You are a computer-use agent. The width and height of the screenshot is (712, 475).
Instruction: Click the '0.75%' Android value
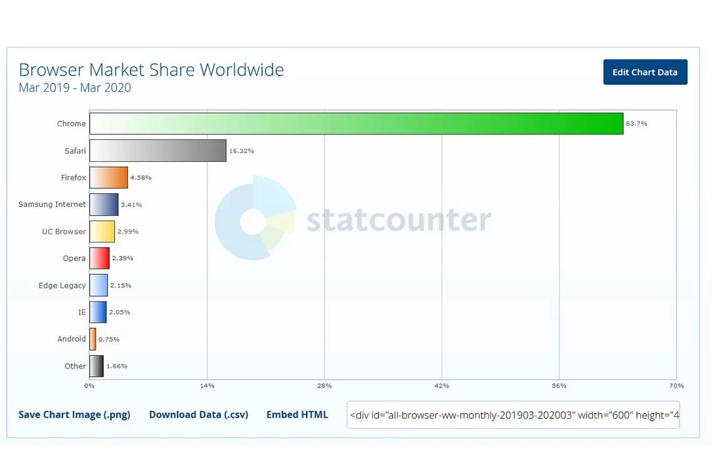[109, 339]
